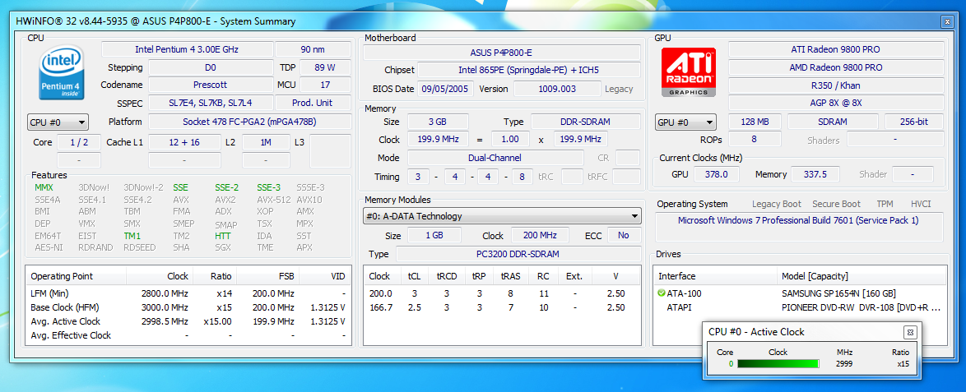
Task: Click the green ATA-100 drive status icon
Action: pos(662,293)
